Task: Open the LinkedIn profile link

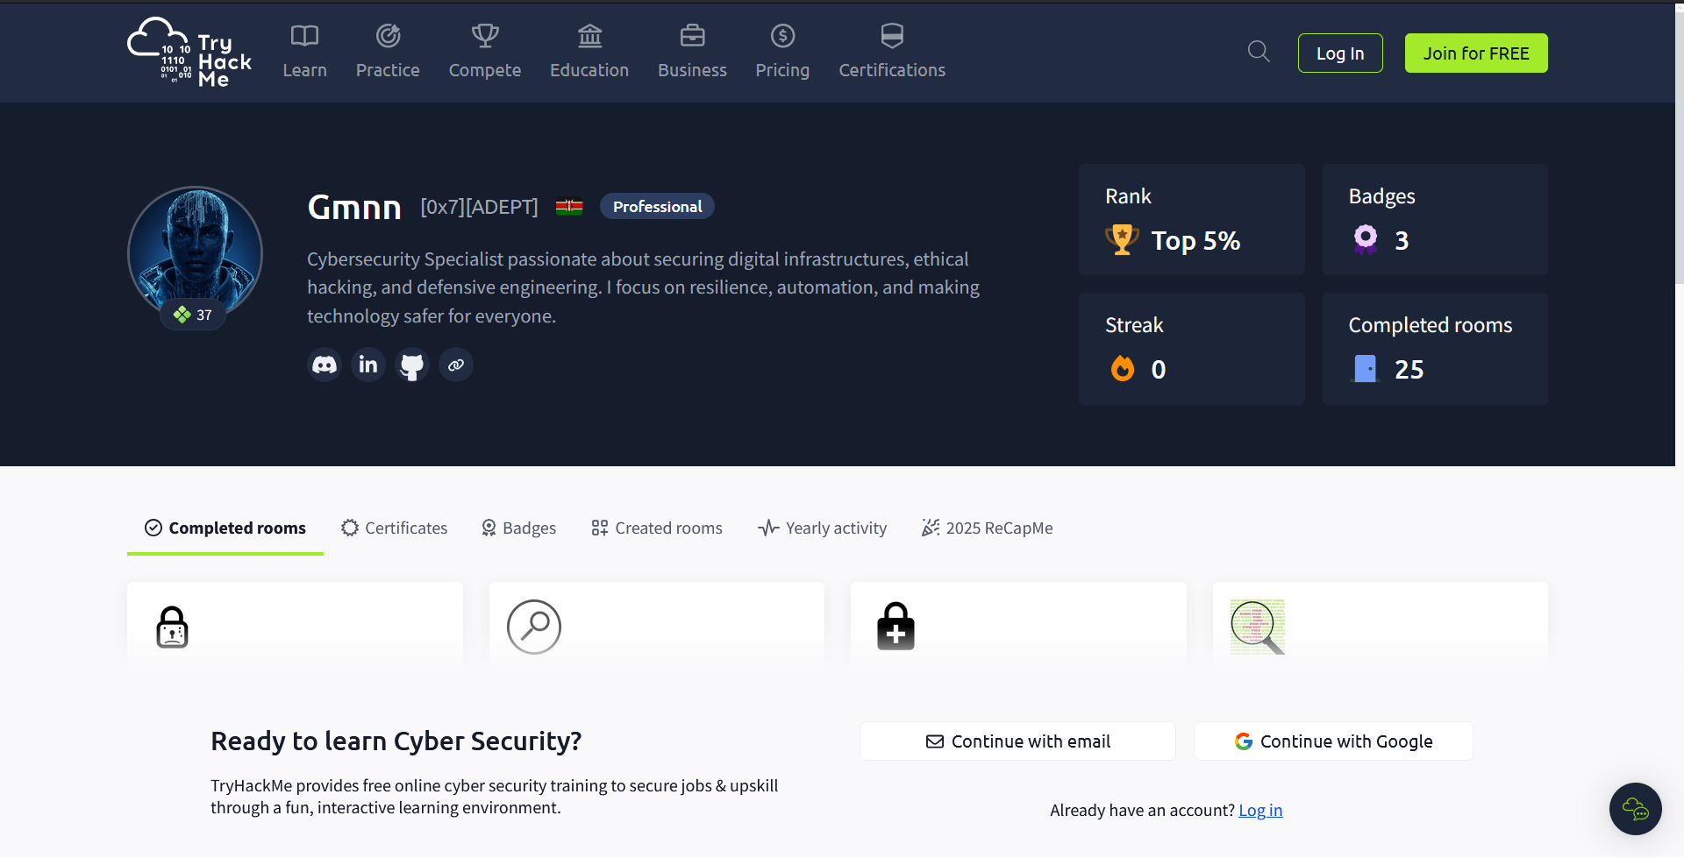Action: tap(368, 365)
